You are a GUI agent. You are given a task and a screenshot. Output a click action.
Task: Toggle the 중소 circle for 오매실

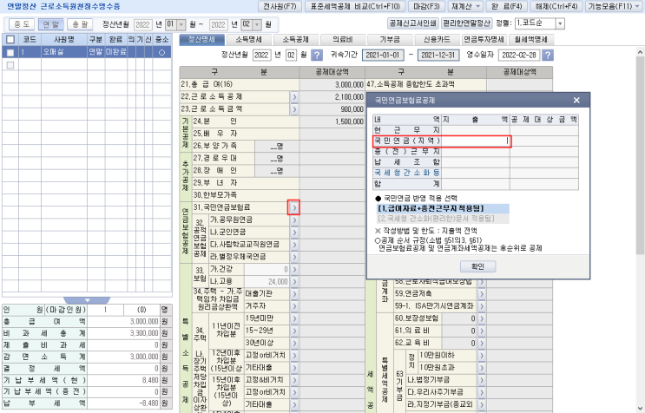[x=161, y=53]
